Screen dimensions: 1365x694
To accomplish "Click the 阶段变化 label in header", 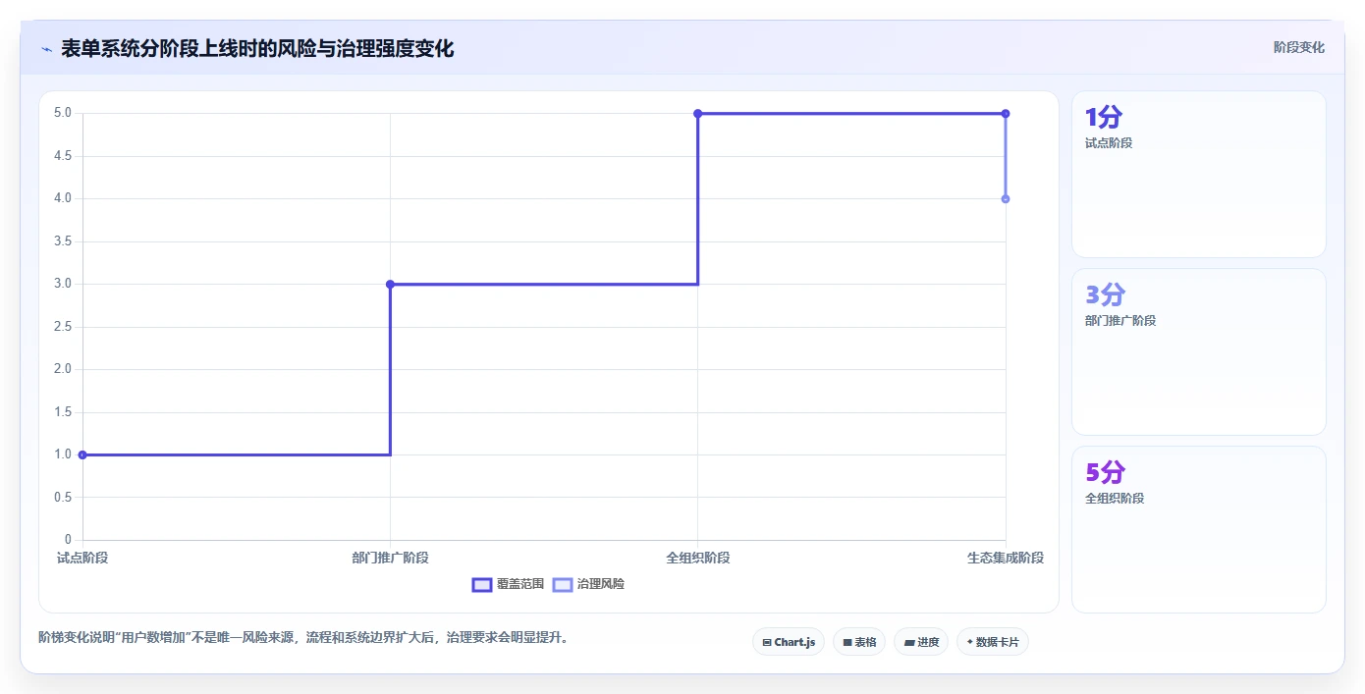I will 1298,47.
